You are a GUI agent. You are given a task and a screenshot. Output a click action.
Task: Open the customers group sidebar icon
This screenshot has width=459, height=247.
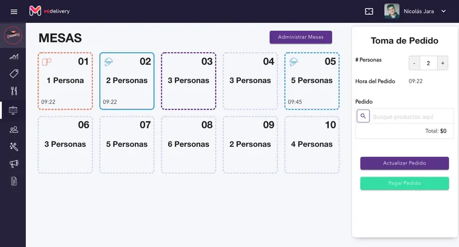pos(14,130)
